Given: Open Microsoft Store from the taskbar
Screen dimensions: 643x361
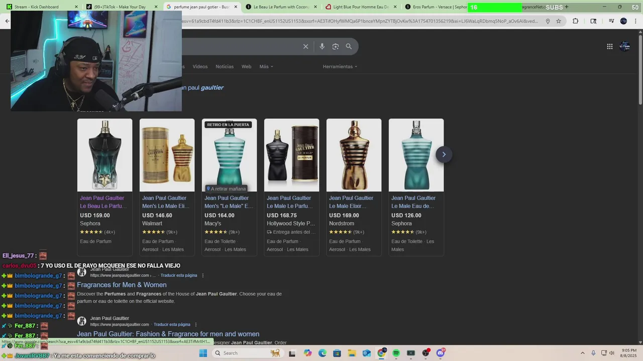Looking at the screenshot, I should click(337, 353).
